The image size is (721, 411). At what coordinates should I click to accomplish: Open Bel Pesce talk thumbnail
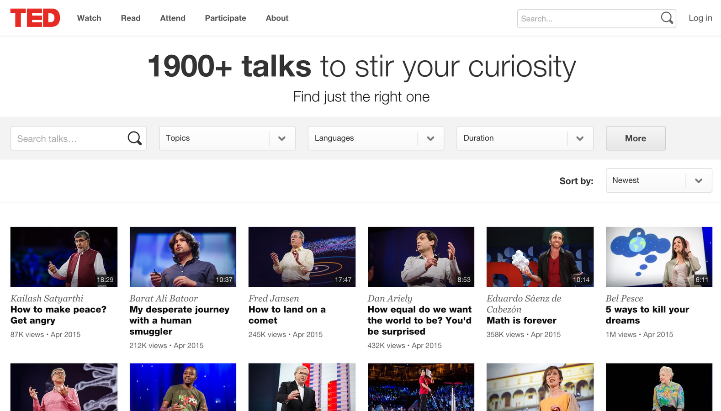[x=659, y=257]
